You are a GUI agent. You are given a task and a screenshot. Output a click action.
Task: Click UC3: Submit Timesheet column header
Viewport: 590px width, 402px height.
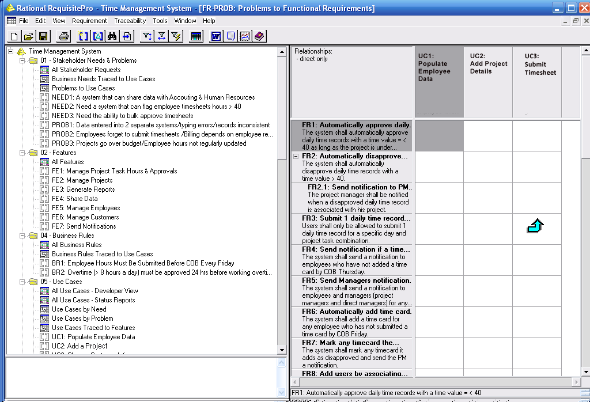[537, 82]
